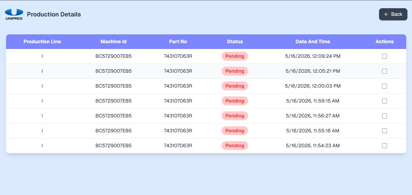
Task: Click date 5/16/2026, 11:55:16 AM
Action: 313,131
